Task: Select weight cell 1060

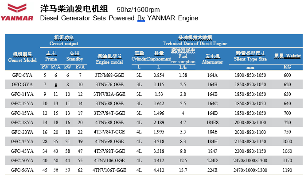Action: (287, 151)
